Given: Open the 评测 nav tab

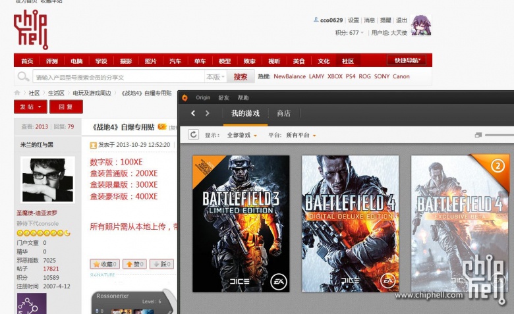Looking at the screenshot, I should coord(52,61).
